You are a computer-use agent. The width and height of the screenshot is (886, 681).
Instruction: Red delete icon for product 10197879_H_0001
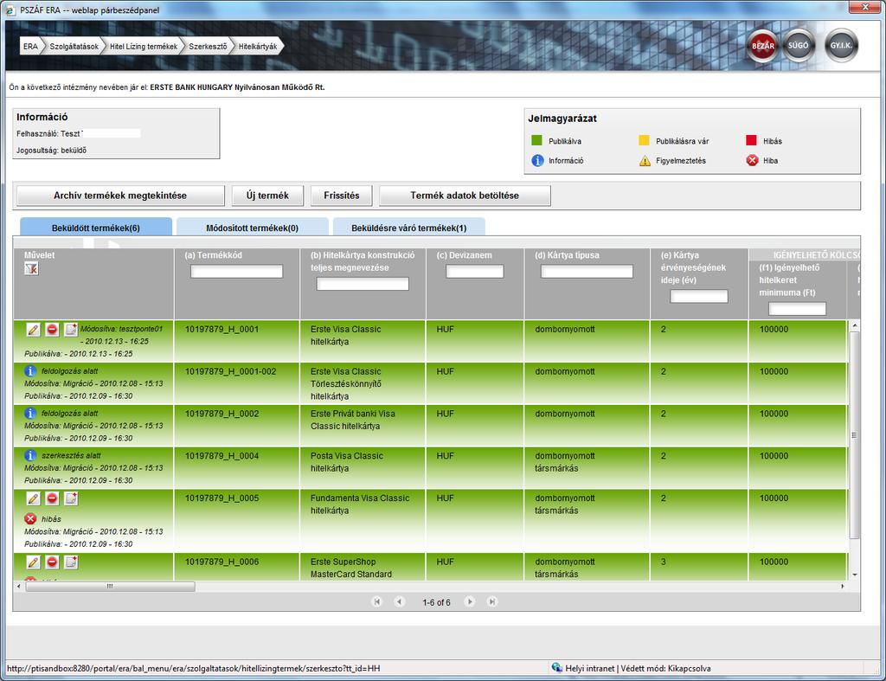tap(52, 330)
